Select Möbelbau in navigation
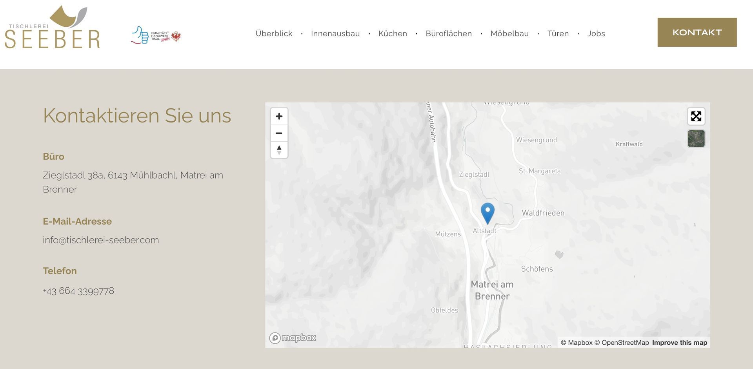This screenshot has width=753, height=369. coord(509,33)
